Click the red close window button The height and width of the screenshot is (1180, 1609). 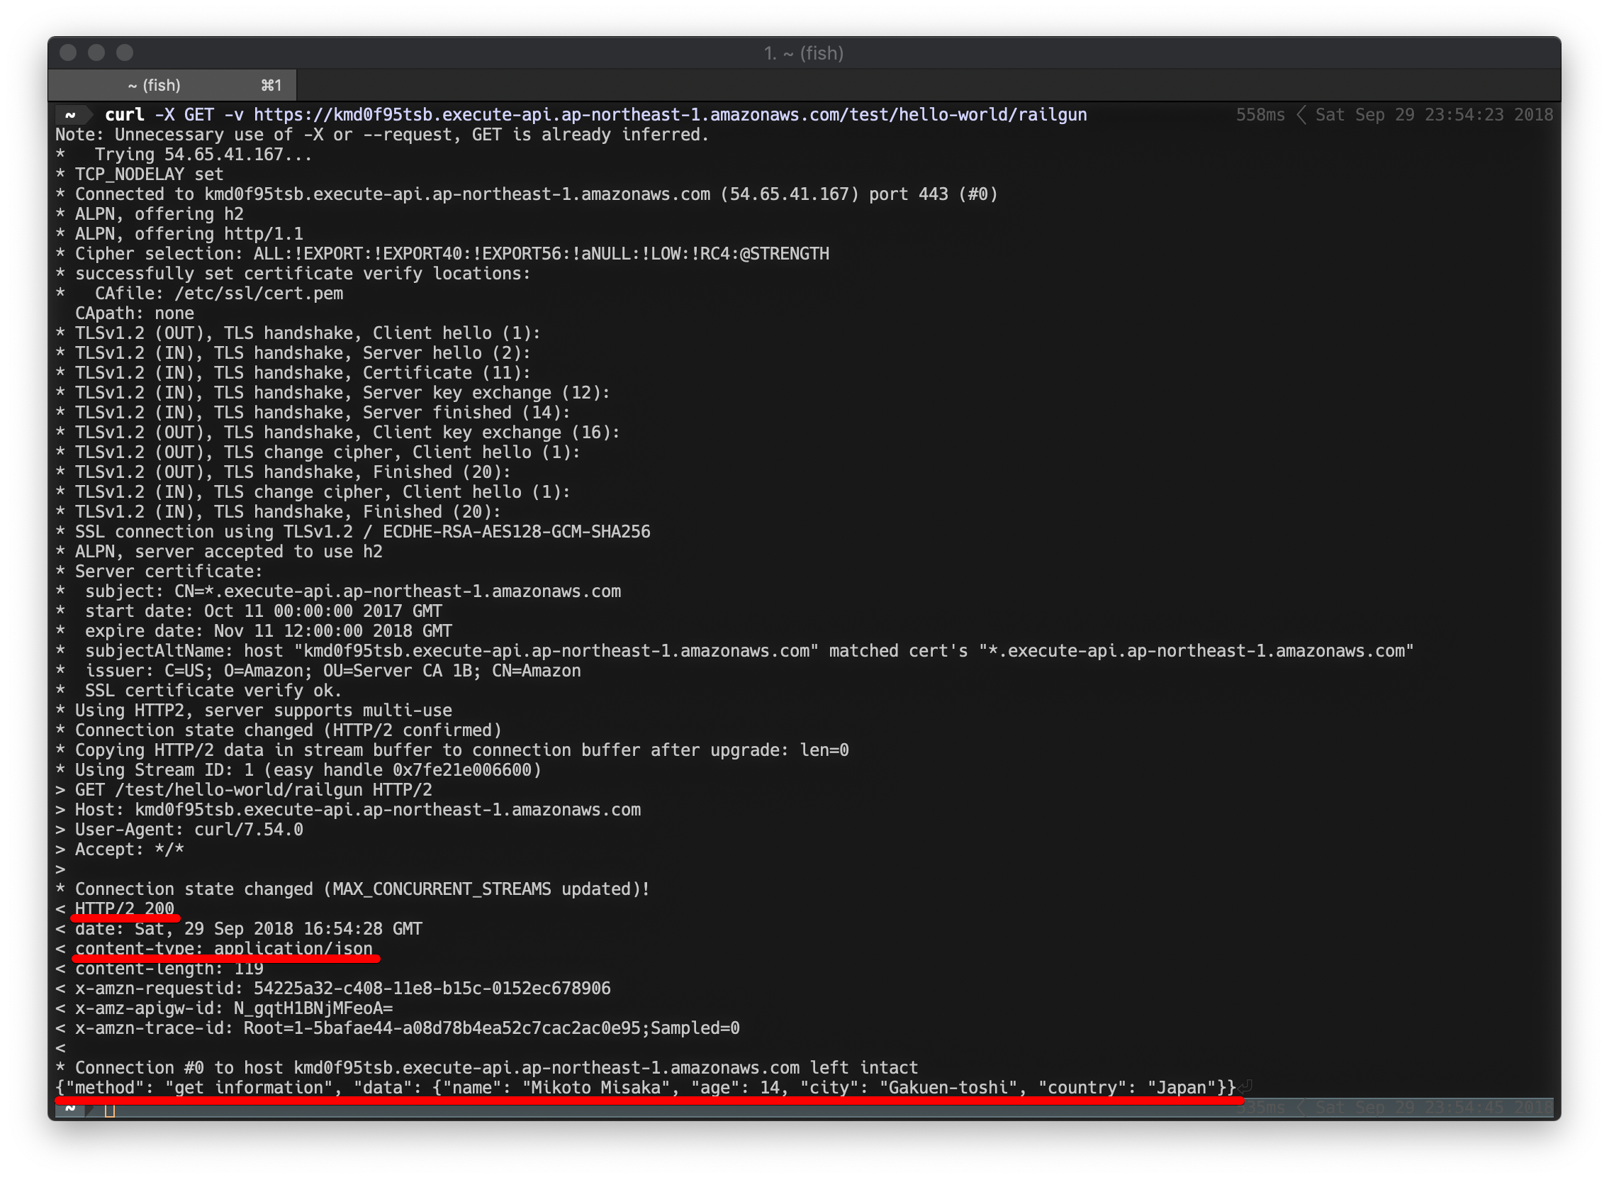(x=69, y=53)
